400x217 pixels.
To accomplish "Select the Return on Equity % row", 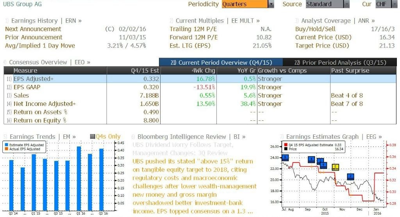I will click(200, 120).
